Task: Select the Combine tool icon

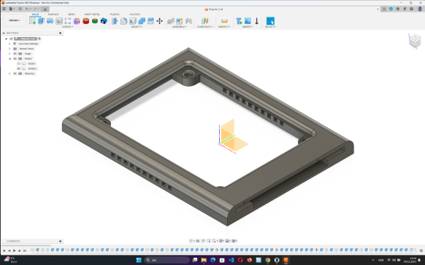Action: [x=142, y=21]
